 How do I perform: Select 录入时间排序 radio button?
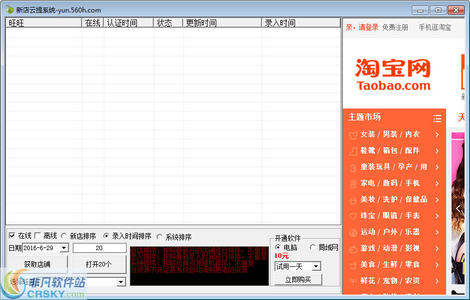[x=106, y=236]
